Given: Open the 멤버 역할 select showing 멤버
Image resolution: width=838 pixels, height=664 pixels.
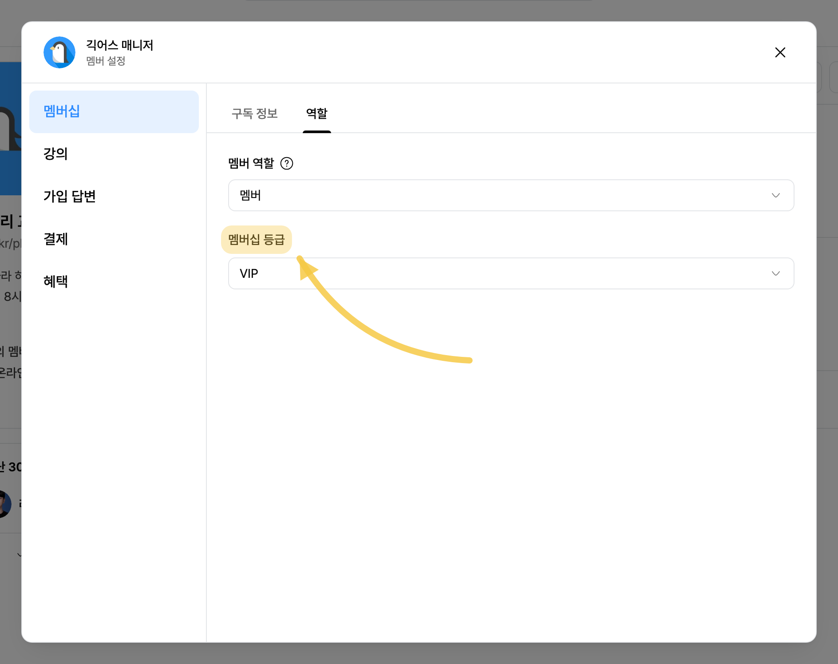Looking at the screenshot, I should point(511,195).
